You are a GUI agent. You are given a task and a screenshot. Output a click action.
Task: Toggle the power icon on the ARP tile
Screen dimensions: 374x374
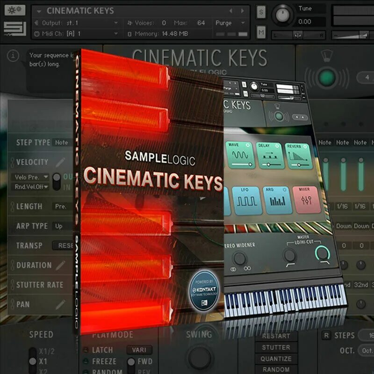click(285, 190)
